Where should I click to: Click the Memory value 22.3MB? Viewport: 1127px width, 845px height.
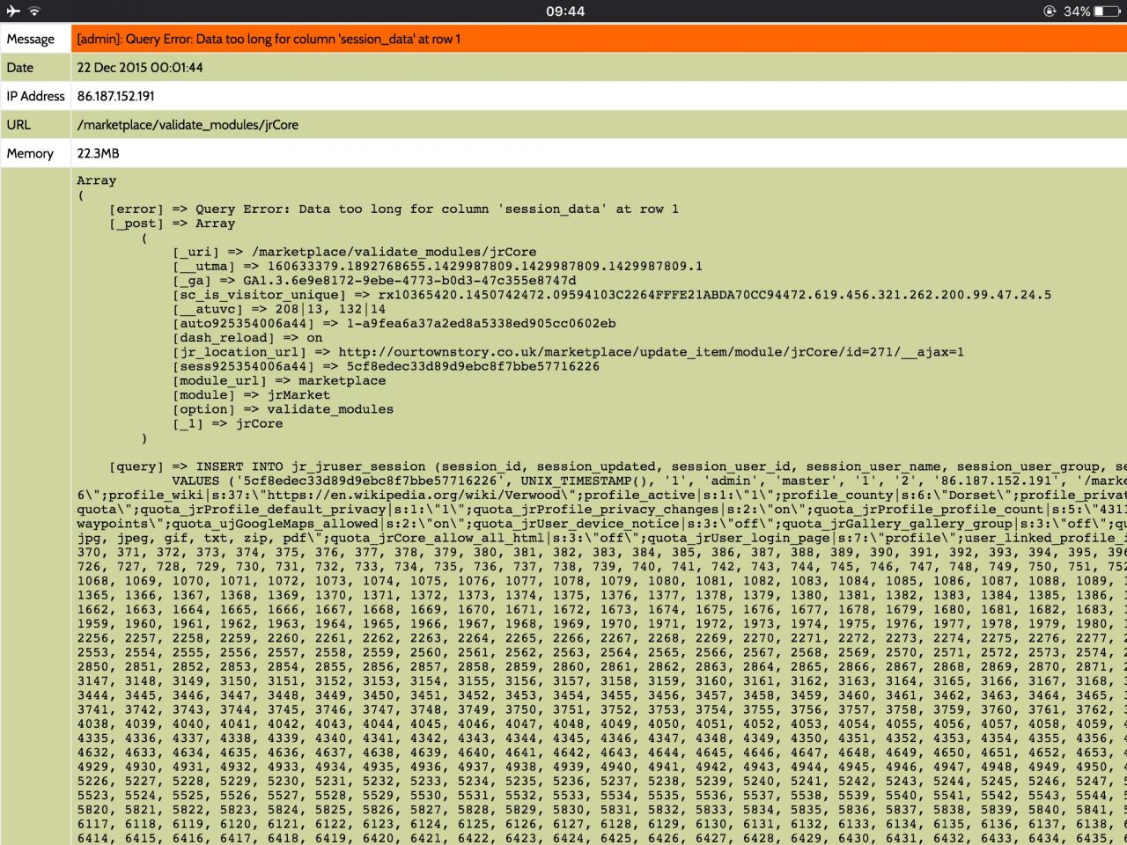coord(98,153)
